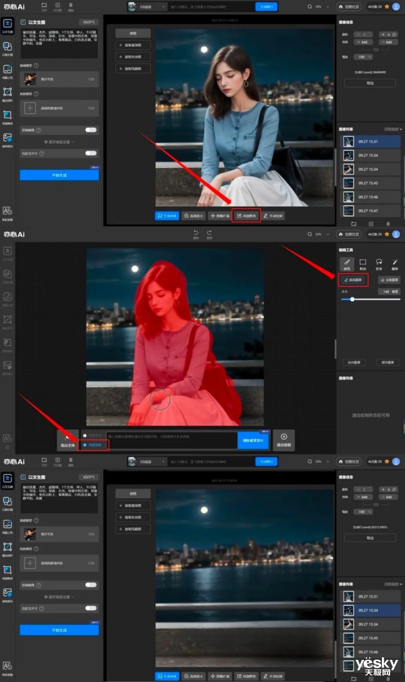Click the undo arrow in mask editor
The height and width of the screenshot is (682, 405).
(x=196, y=233)
